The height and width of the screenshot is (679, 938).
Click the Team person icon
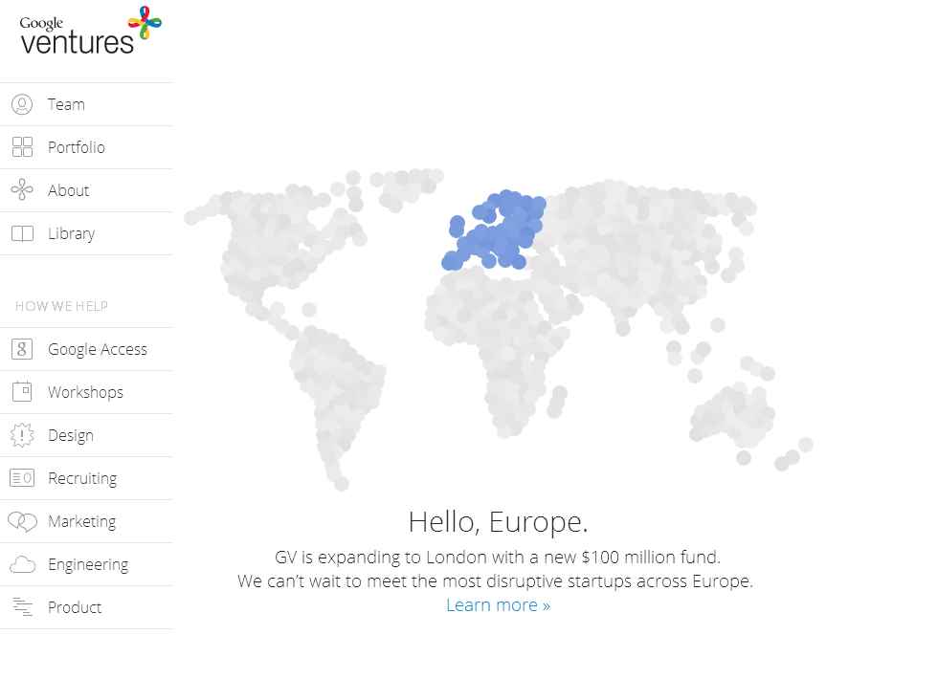tap(22, 104)
